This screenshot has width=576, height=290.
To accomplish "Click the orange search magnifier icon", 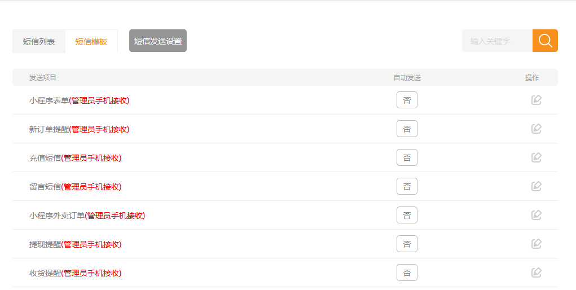I will 545,41.
